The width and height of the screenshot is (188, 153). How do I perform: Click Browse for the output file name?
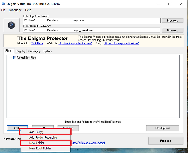173,30
